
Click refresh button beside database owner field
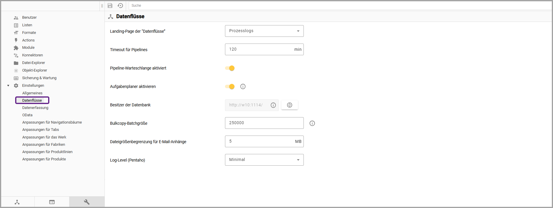click(289, 105)
